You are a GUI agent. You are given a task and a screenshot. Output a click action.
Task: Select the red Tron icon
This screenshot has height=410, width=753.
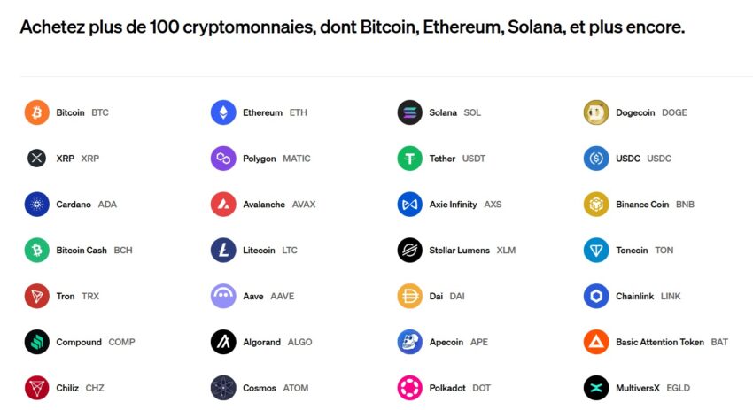[x=37, y=296]
